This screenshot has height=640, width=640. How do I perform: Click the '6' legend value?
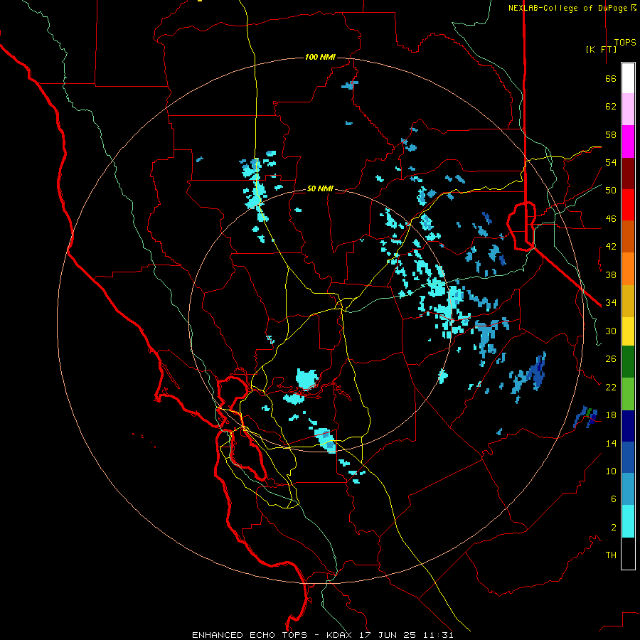click(614, 498)
